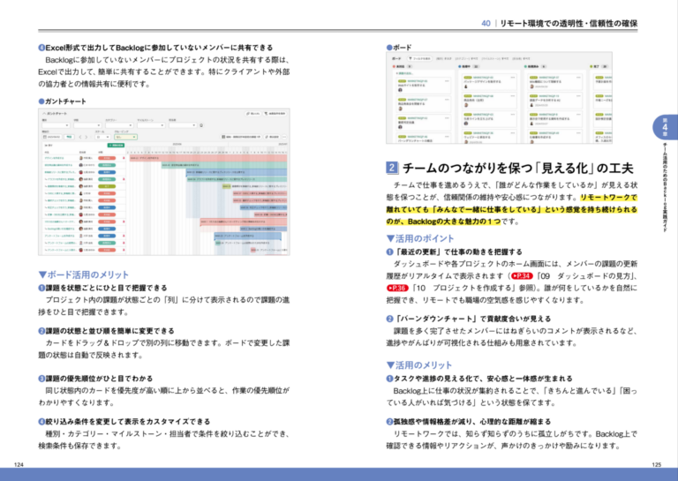Click heading チームのつながりを保つ「見える化」の工夫
This screenshot has height=481, width=678.
(517, 168)
